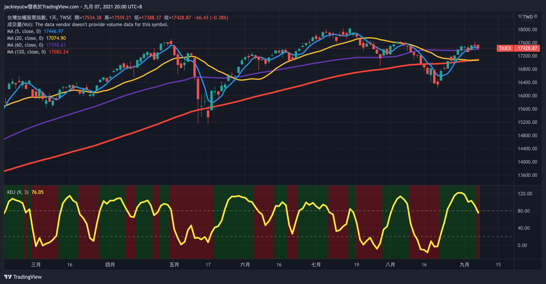The width and height of the screenshot is (546, 284).
Task: Click the jackieyutw TradingView.com header link
Action: click(x=41, y=7)
